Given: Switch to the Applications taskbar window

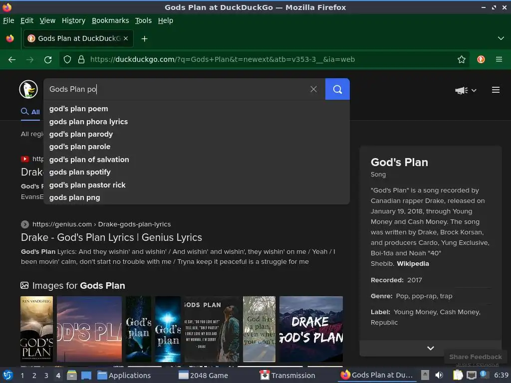Looking at the screenshot, I should pos(124,376).
